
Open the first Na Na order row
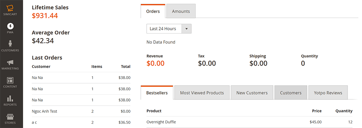(81, 78)
